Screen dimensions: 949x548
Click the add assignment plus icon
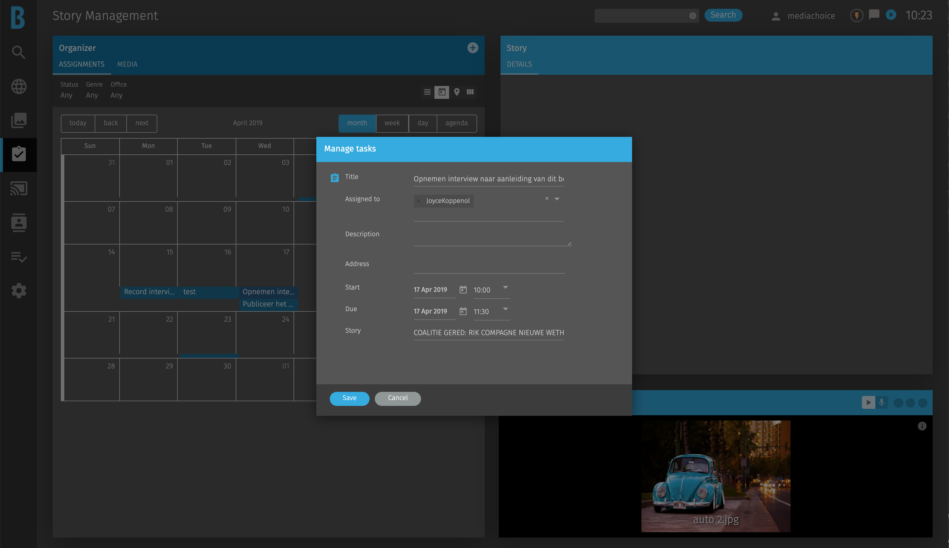click(x=473, y=48)
